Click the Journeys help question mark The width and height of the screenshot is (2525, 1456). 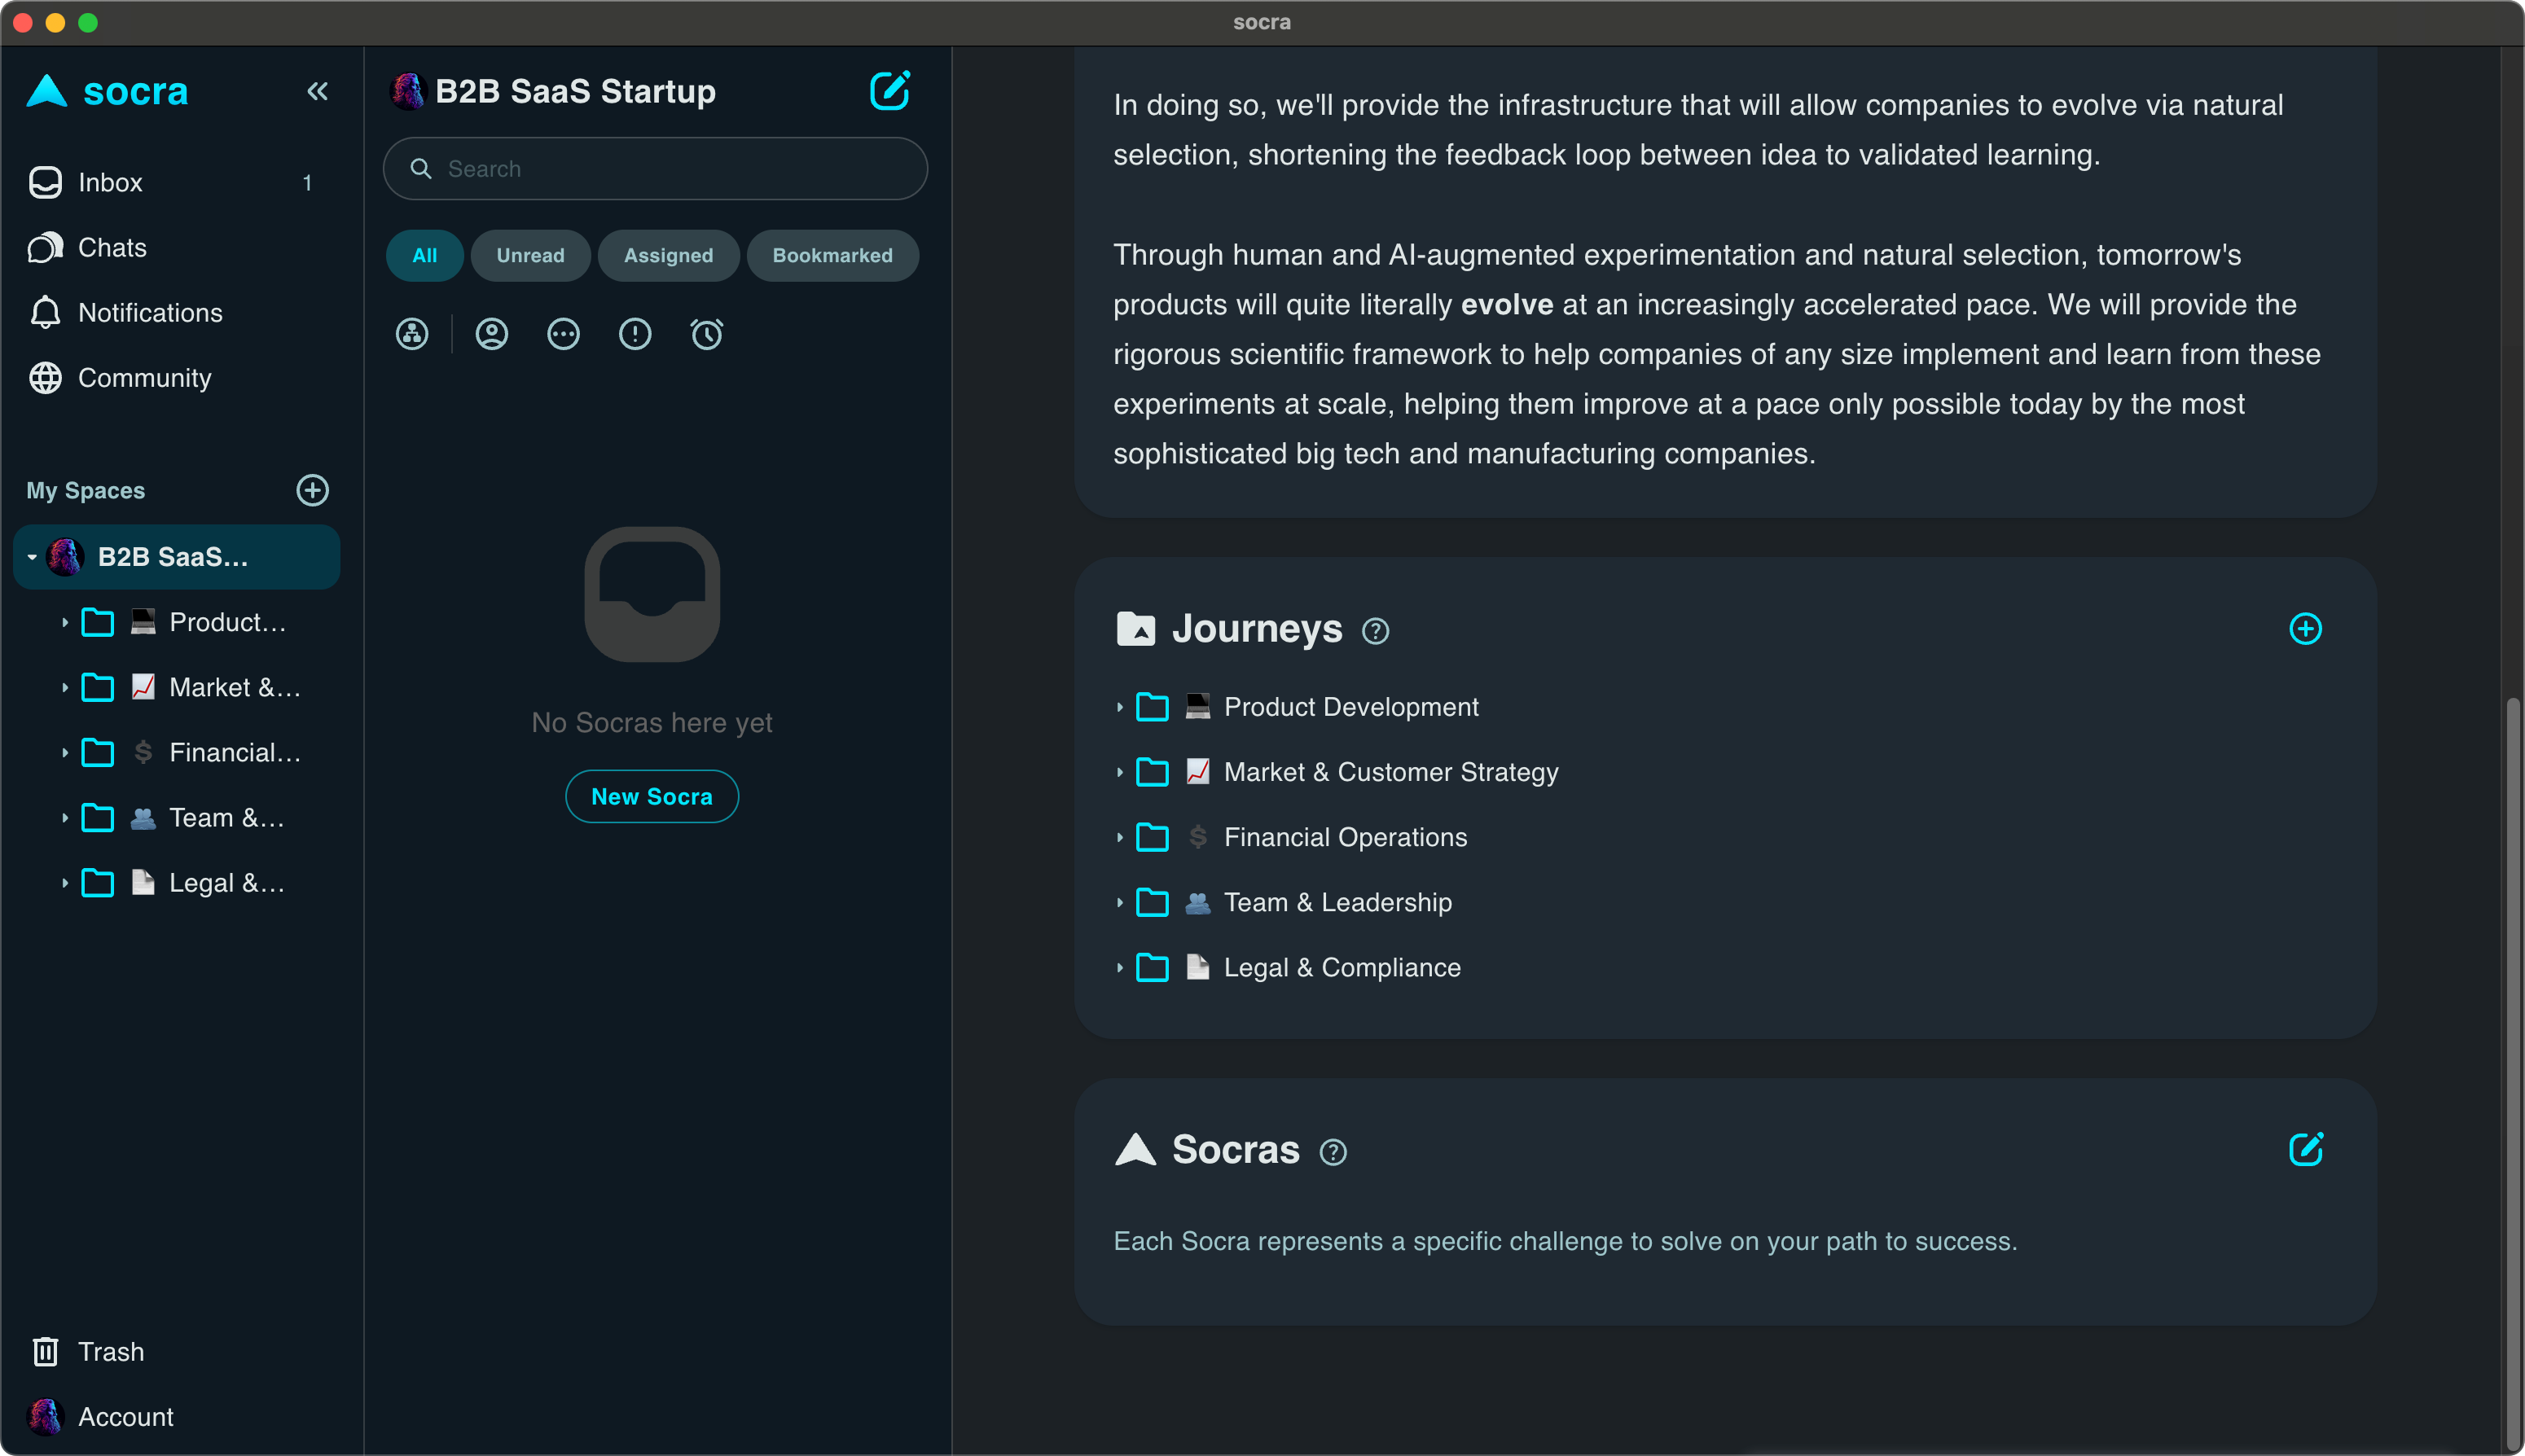[1375, 631]
